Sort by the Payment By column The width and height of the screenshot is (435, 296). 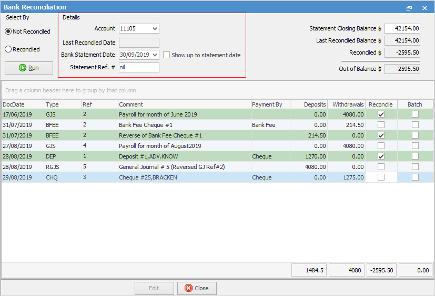point(270,104)
